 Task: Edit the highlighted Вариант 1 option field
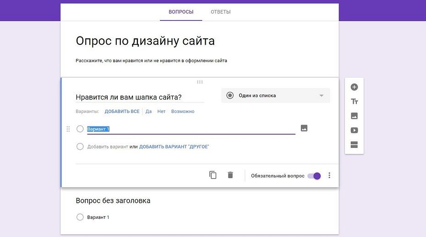point(191,129)
